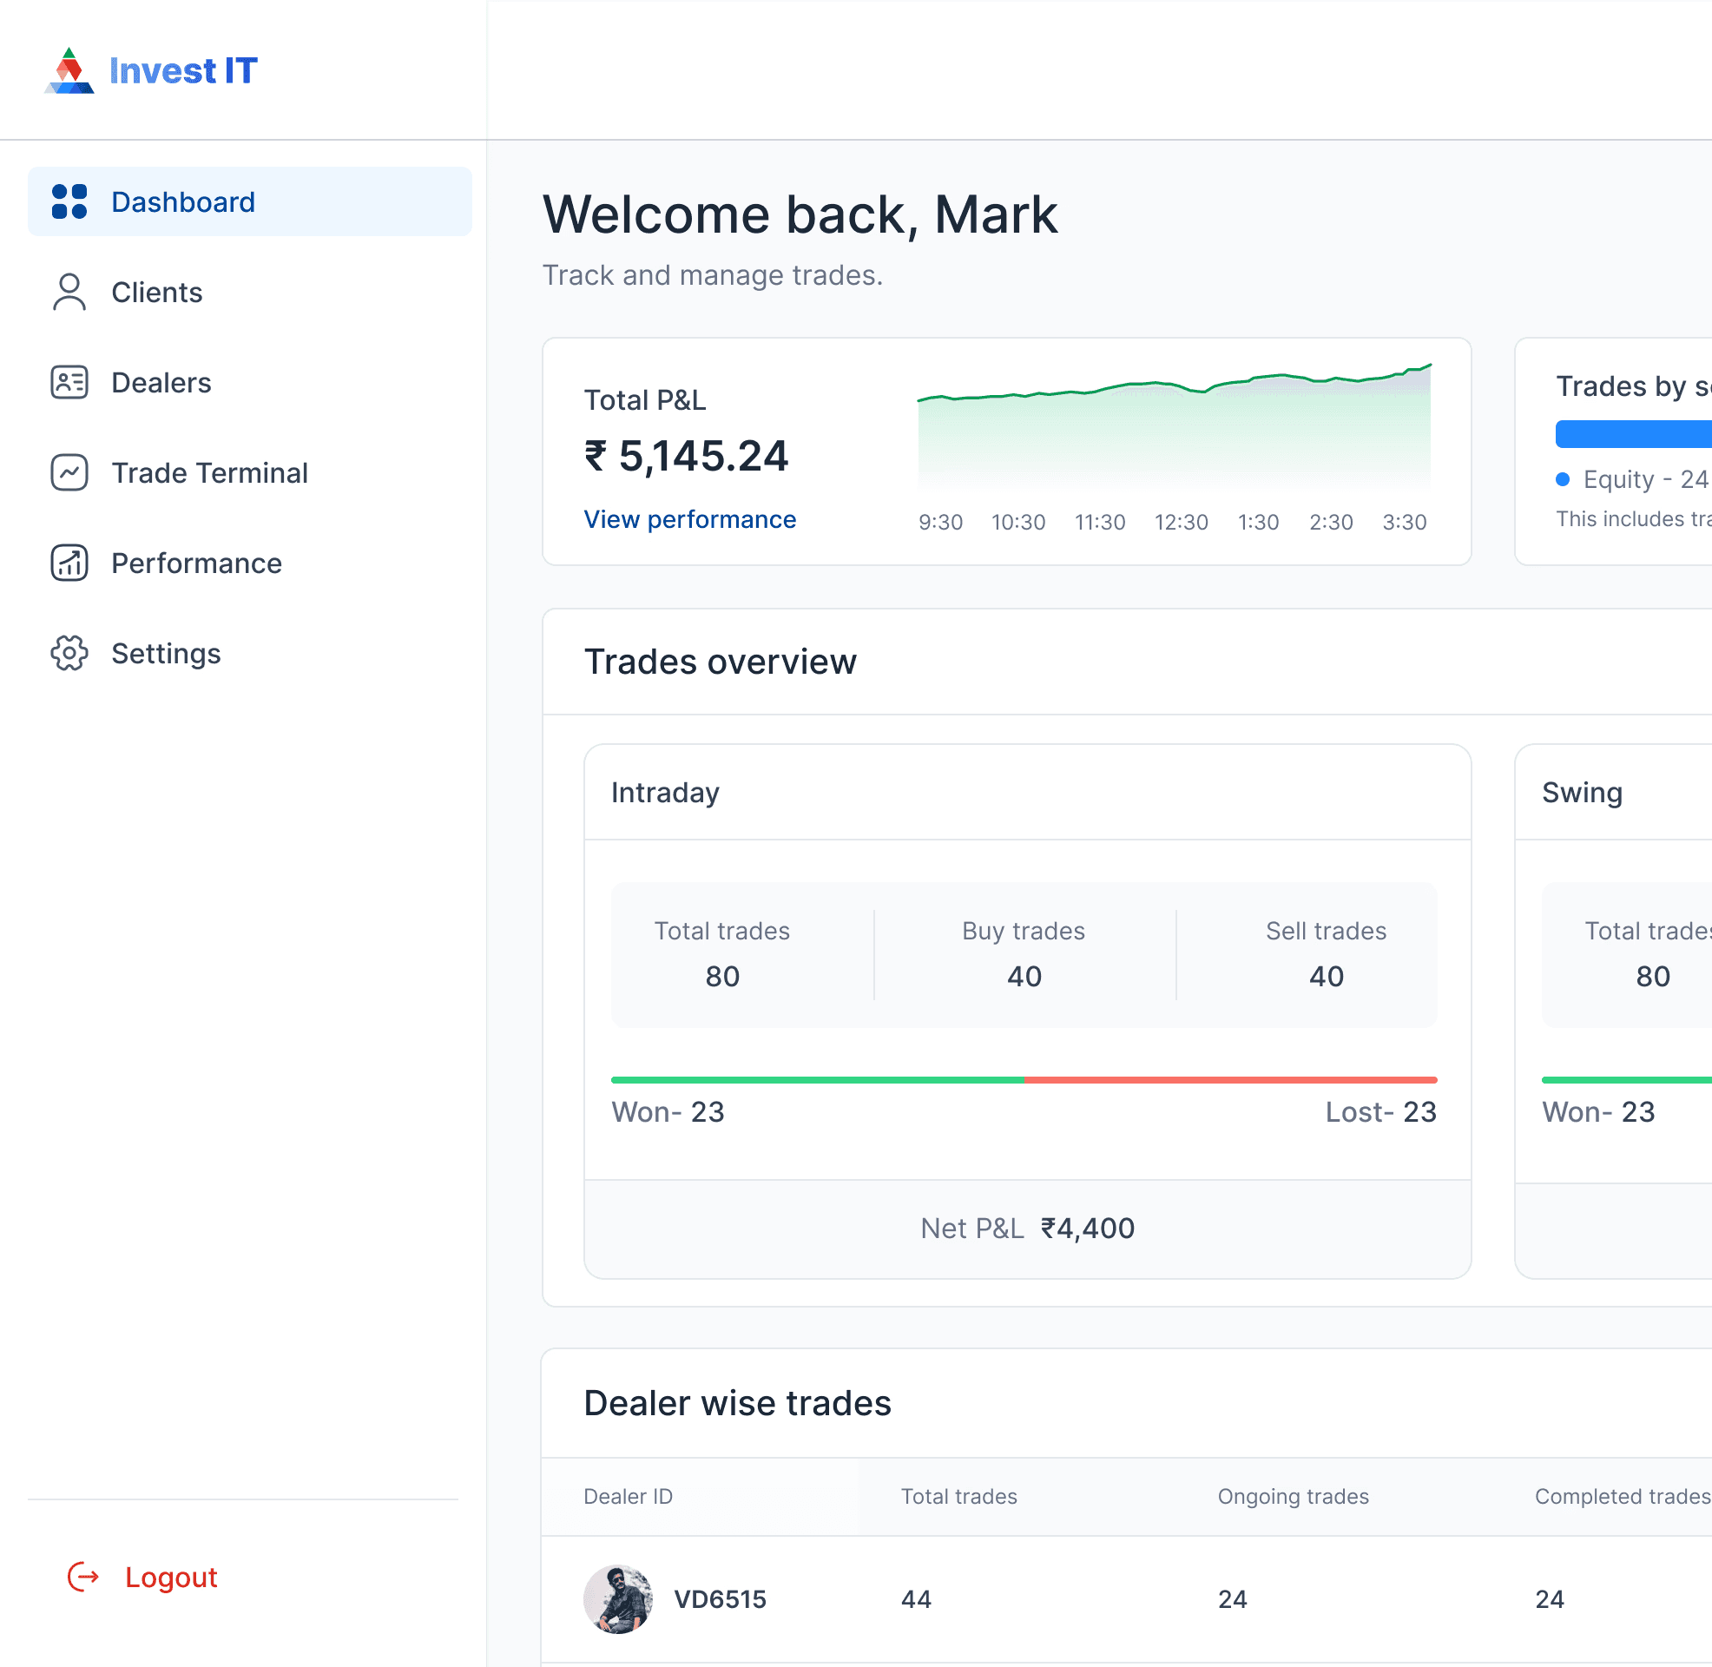Click the Total trades column header
1712x1667 pixels.
[958, 1496]
